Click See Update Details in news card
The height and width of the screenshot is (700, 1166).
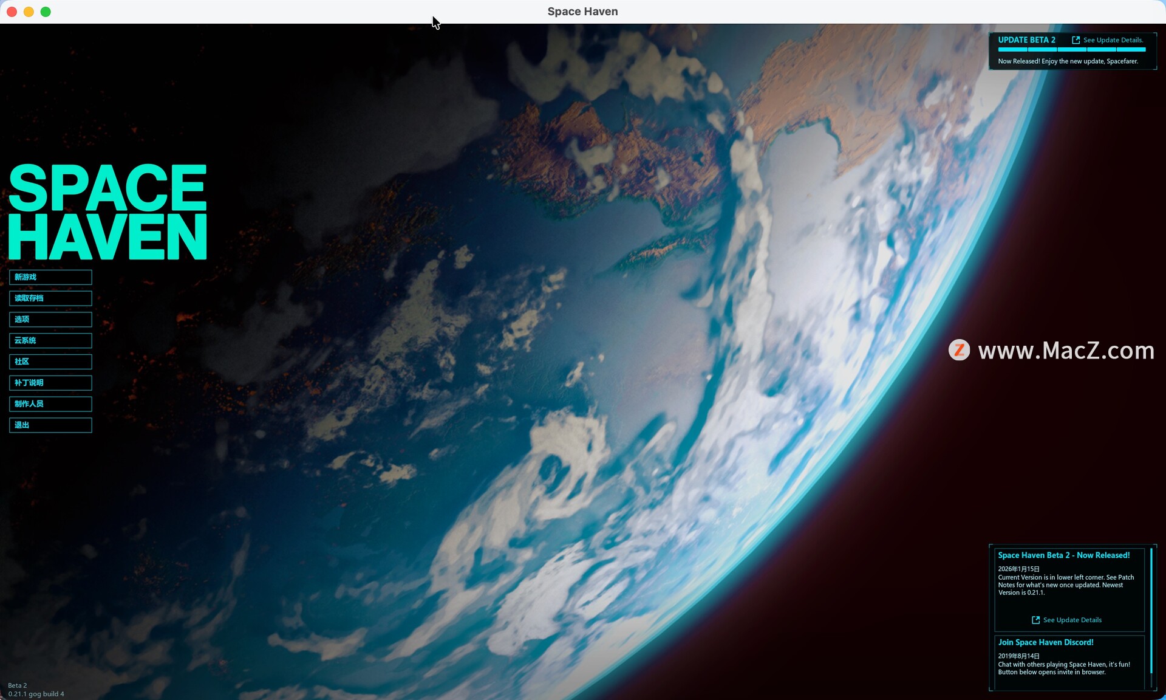(x=1072, y=620)
